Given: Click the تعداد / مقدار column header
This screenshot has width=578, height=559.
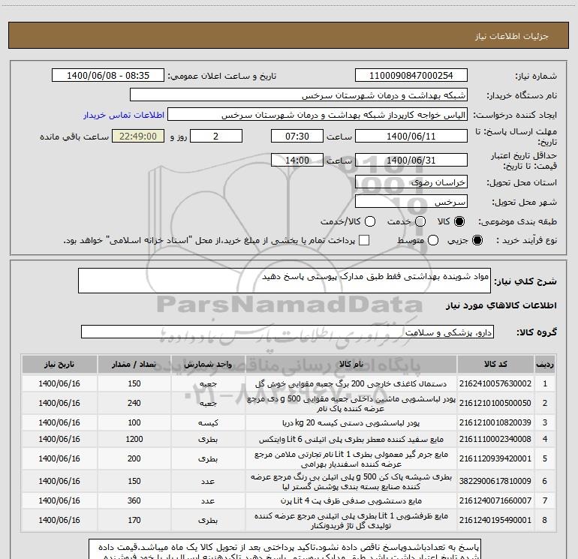Looking at the screenshot, I should tap(134, 364).
